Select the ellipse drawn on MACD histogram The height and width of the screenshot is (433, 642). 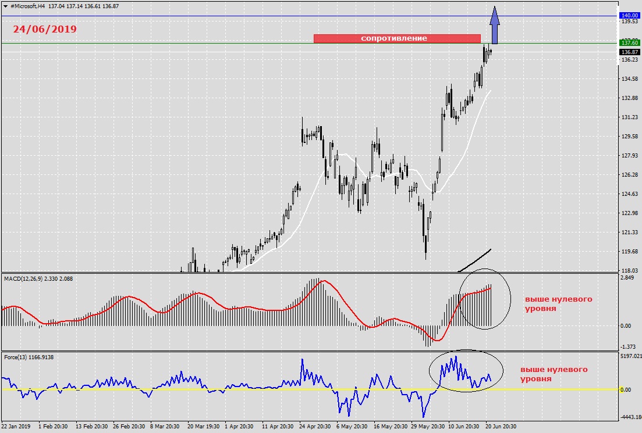tap(485, 299)
